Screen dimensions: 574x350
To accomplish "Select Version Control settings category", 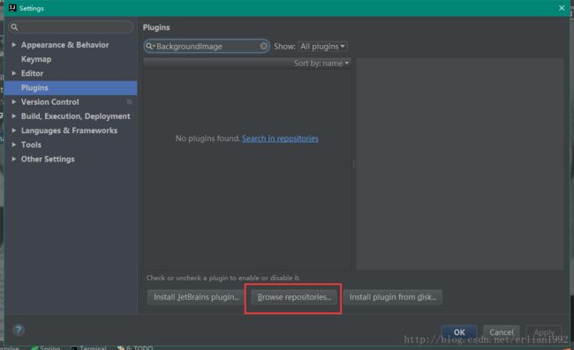I will click(x=49, y=102).
